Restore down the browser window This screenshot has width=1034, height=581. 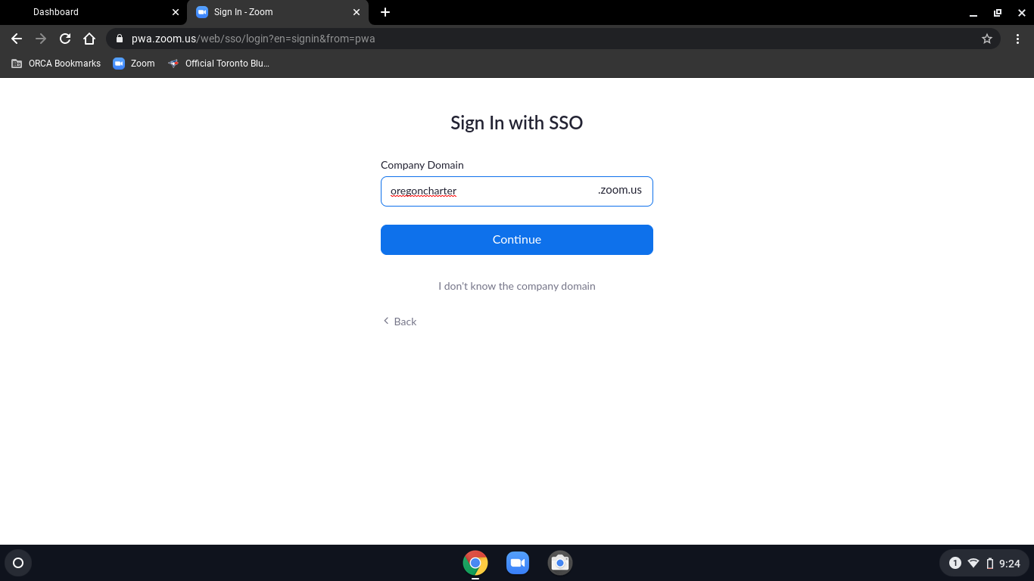tap(998, 13)
